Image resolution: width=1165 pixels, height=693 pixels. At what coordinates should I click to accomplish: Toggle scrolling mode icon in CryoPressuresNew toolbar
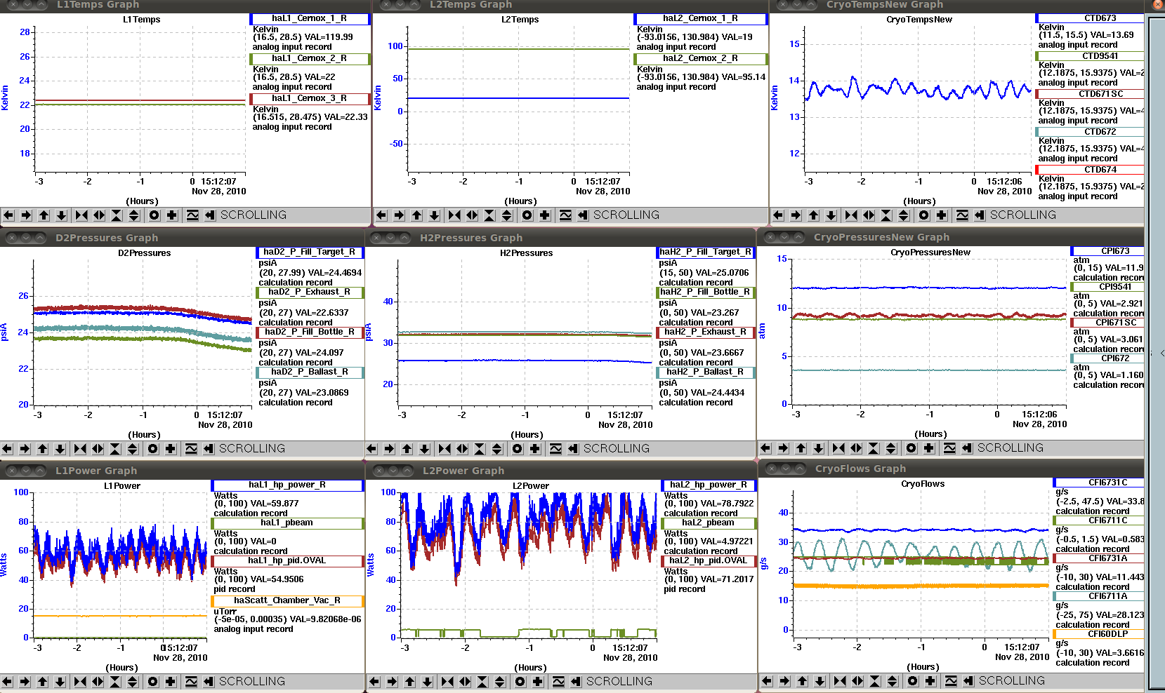(967, 448)
